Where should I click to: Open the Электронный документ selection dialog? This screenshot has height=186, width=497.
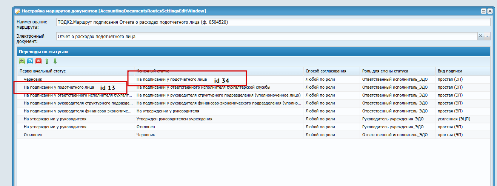pos(487,36)
